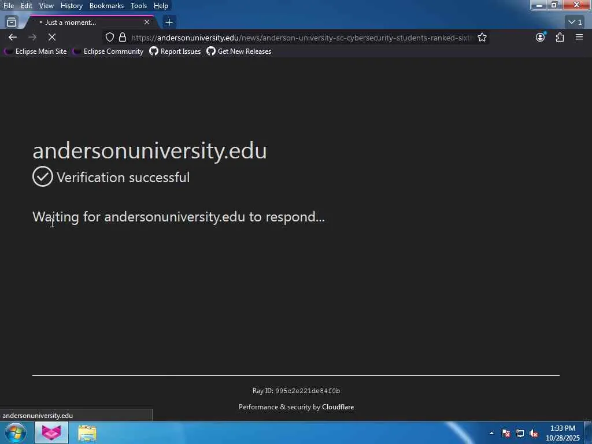Screen dimensions: 592x444
Task: Click 'Waiting for andersonuniversity.edu to respond...' text
Action: point(179,217)
